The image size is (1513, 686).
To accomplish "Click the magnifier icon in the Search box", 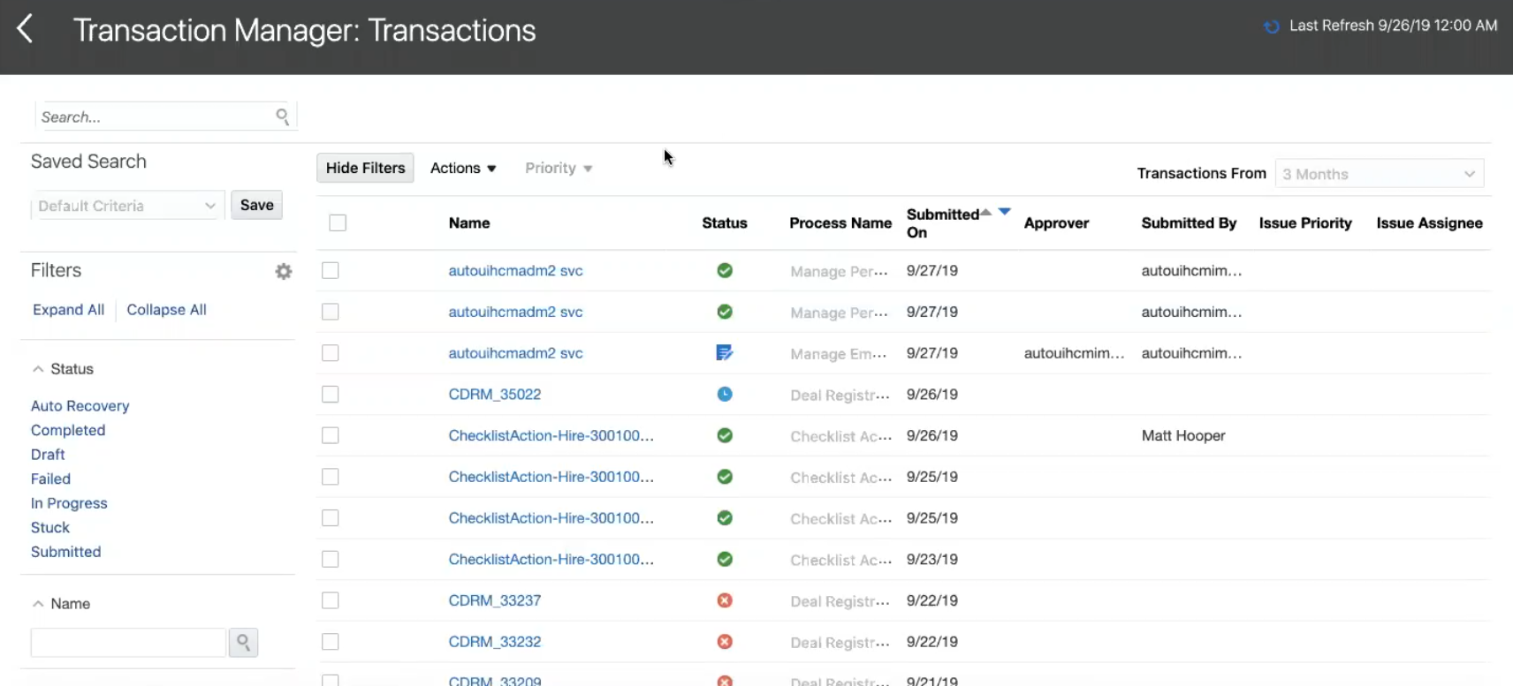I will pos(282,117).
